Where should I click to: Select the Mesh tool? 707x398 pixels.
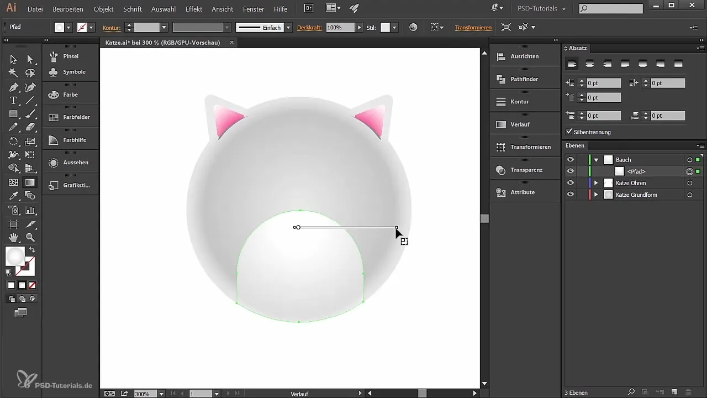[x=13, y=182]
